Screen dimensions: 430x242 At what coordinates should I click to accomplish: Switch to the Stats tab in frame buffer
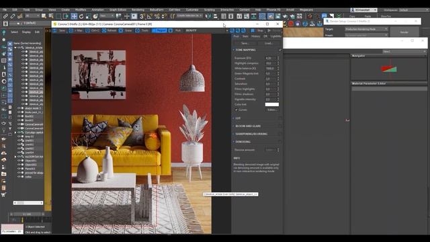(245, 36)
